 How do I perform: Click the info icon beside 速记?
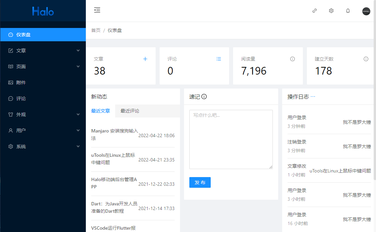click(204, 97)
